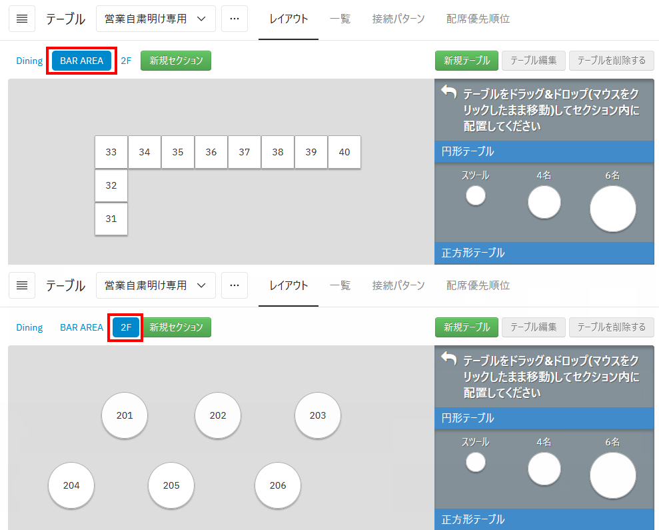Select the highlighted BAR AREA section button
The image size is (659, 530).
click(81, 61)
